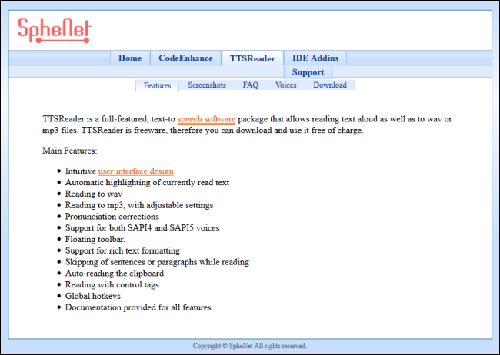Open the Screenshots sub-tab
500x355 pixels.
207,85
